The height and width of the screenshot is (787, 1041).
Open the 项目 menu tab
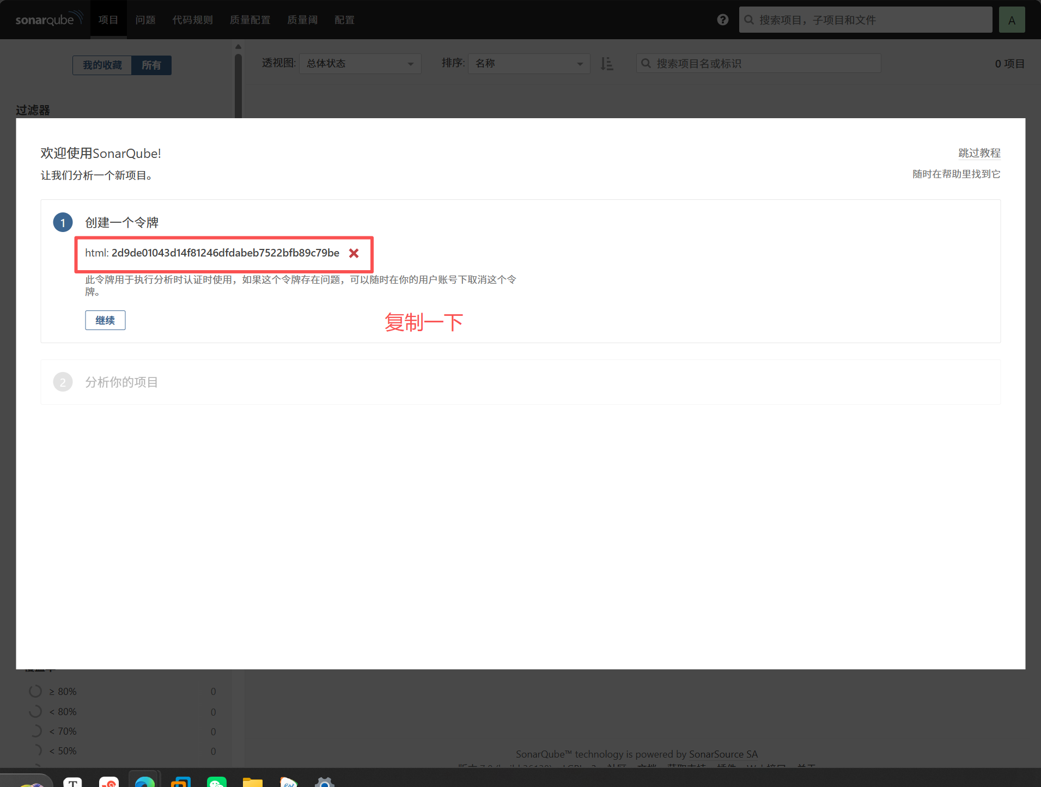[x=108, y=20]
